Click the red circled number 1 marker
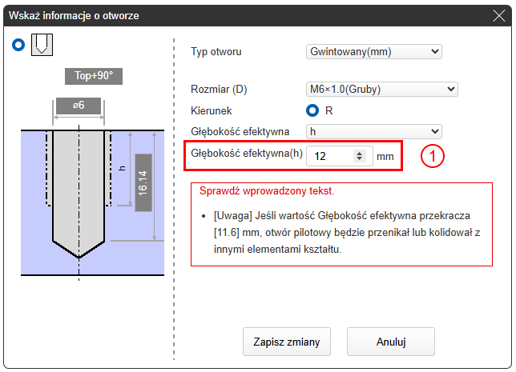Image resolution: width=516 pixels, height=372 pixels. 432,157
